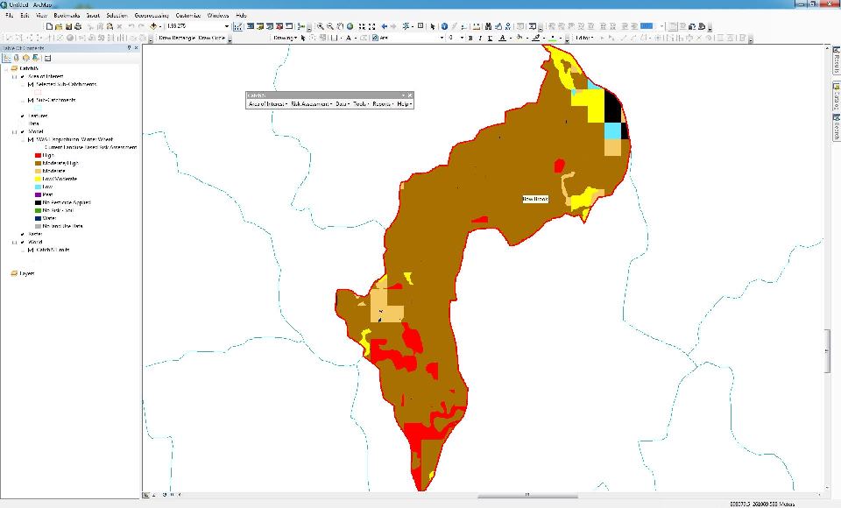
Task: Collapse the Model group in contents tree
Action: [14, 131]
